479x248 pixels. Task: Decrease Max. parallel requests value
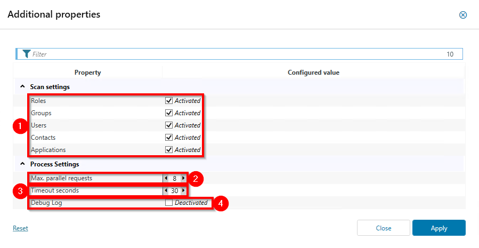(166, 178)
